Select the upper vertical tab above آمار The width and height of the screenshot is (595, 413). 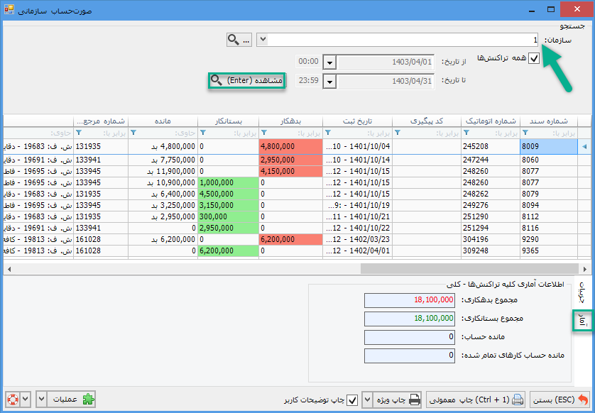[x=582, y=293]
